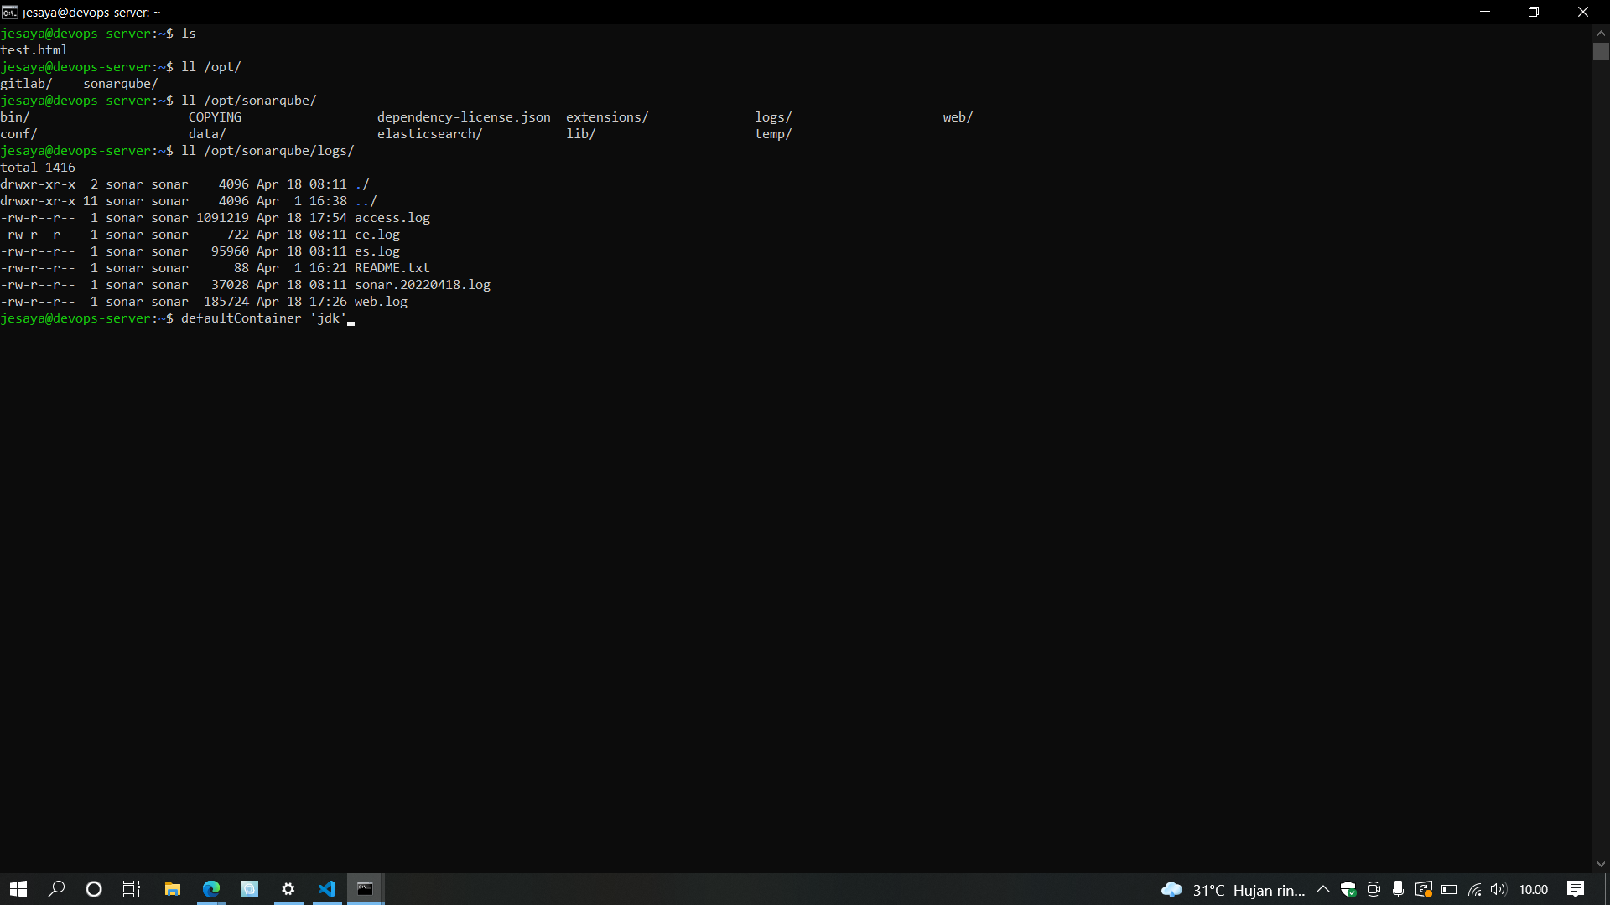Screen dimensions: 1610x905
Task: Click the scrollbar down arrow
Action: click(x=1601, y=864)
